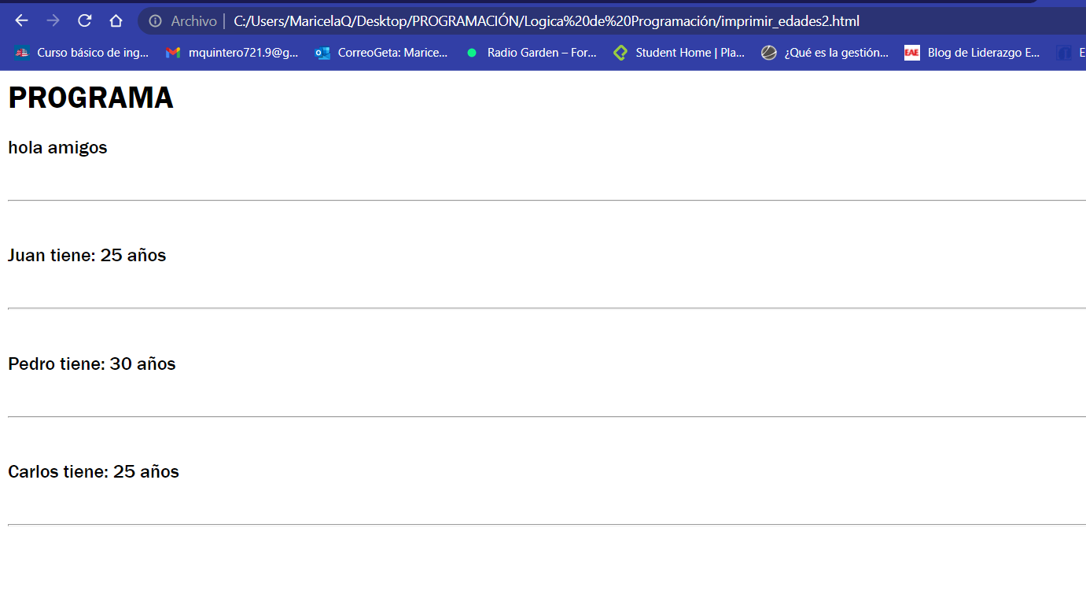Click the text 'Juan tiene: 25 años'

coord(87,255)
